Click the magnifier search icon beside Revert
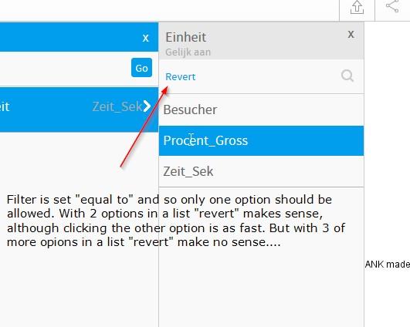This screenshot has height=327, width=410. coord(347,76)
